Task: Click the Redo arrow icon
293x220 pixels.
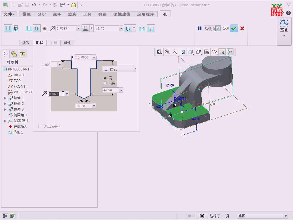Action: (x=45, y=5)
